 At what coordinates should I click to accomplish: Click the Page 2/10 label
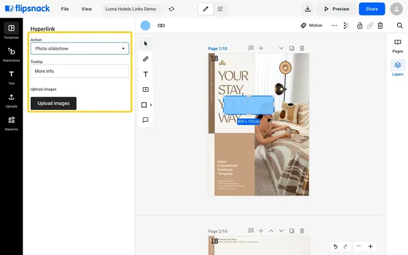218,231
